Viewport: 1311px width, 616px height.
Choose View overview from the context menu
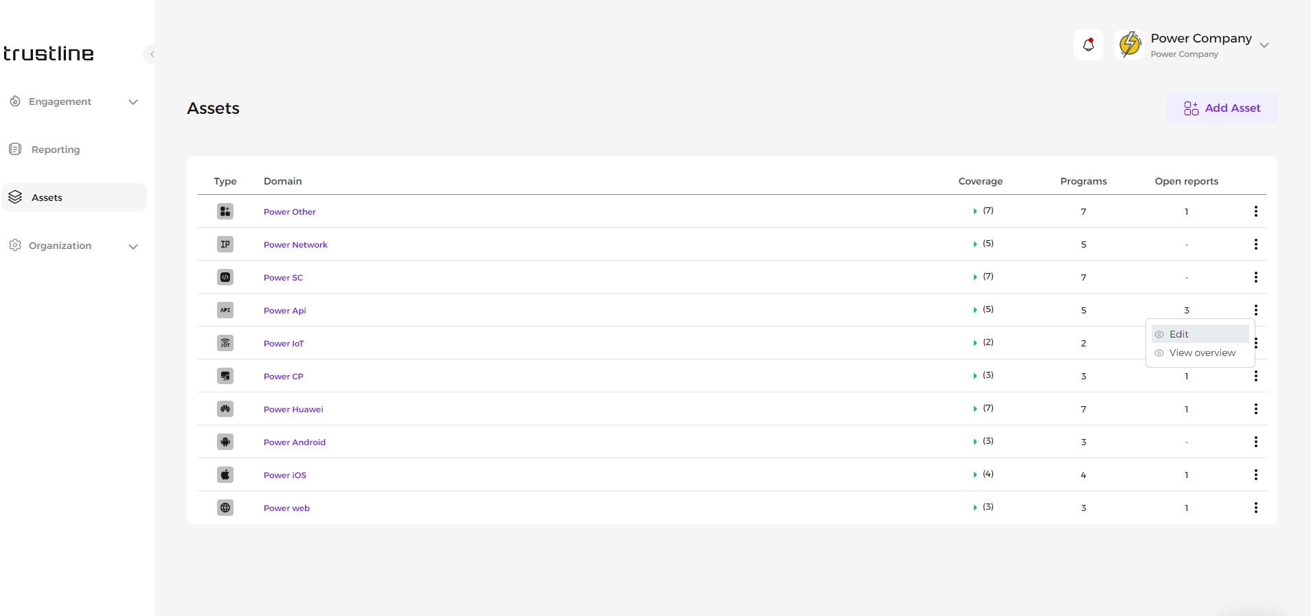pos(1200,353)
